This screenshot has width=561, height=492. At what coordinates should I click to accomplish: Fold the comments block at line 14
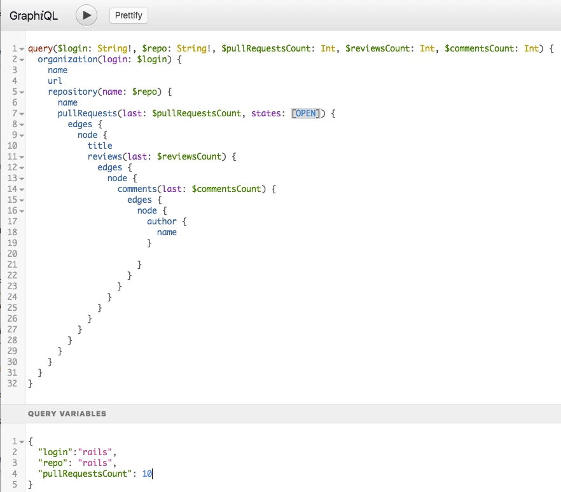(x=22, y=189)
